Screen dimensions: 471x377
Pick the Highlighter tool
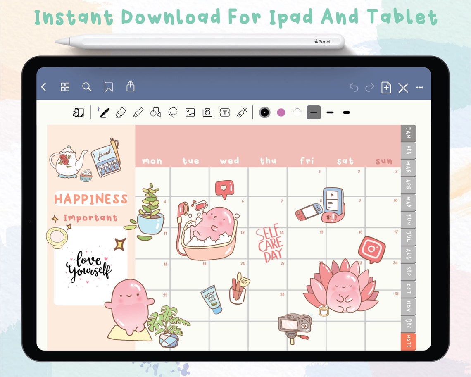click(139, 112)
